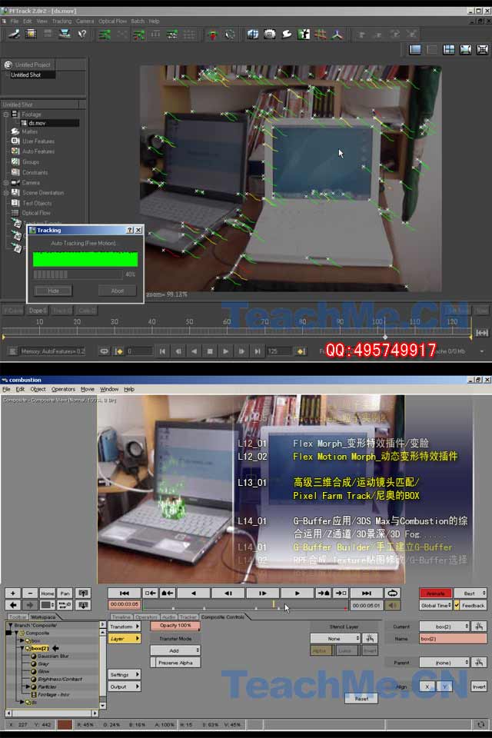Play forward in combustion timeline
The height and width of the screenshot is (738, 492).
(297, 593)
